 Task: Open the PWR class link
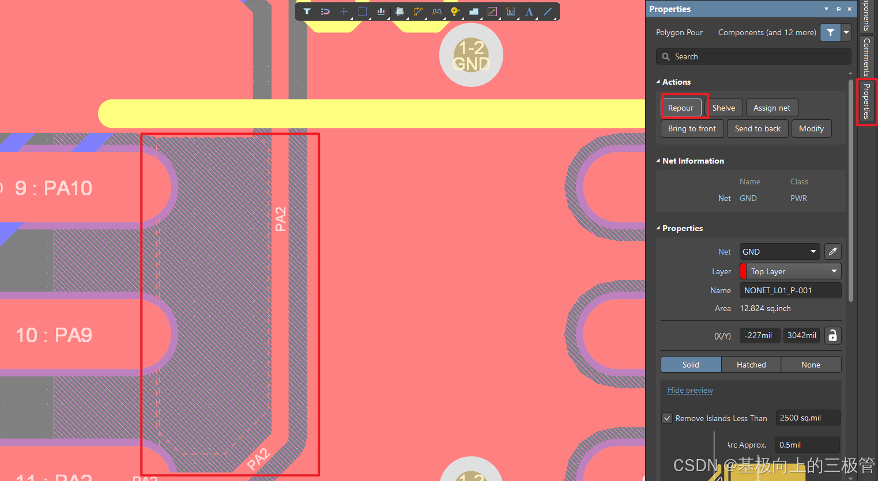pos(798,198)
